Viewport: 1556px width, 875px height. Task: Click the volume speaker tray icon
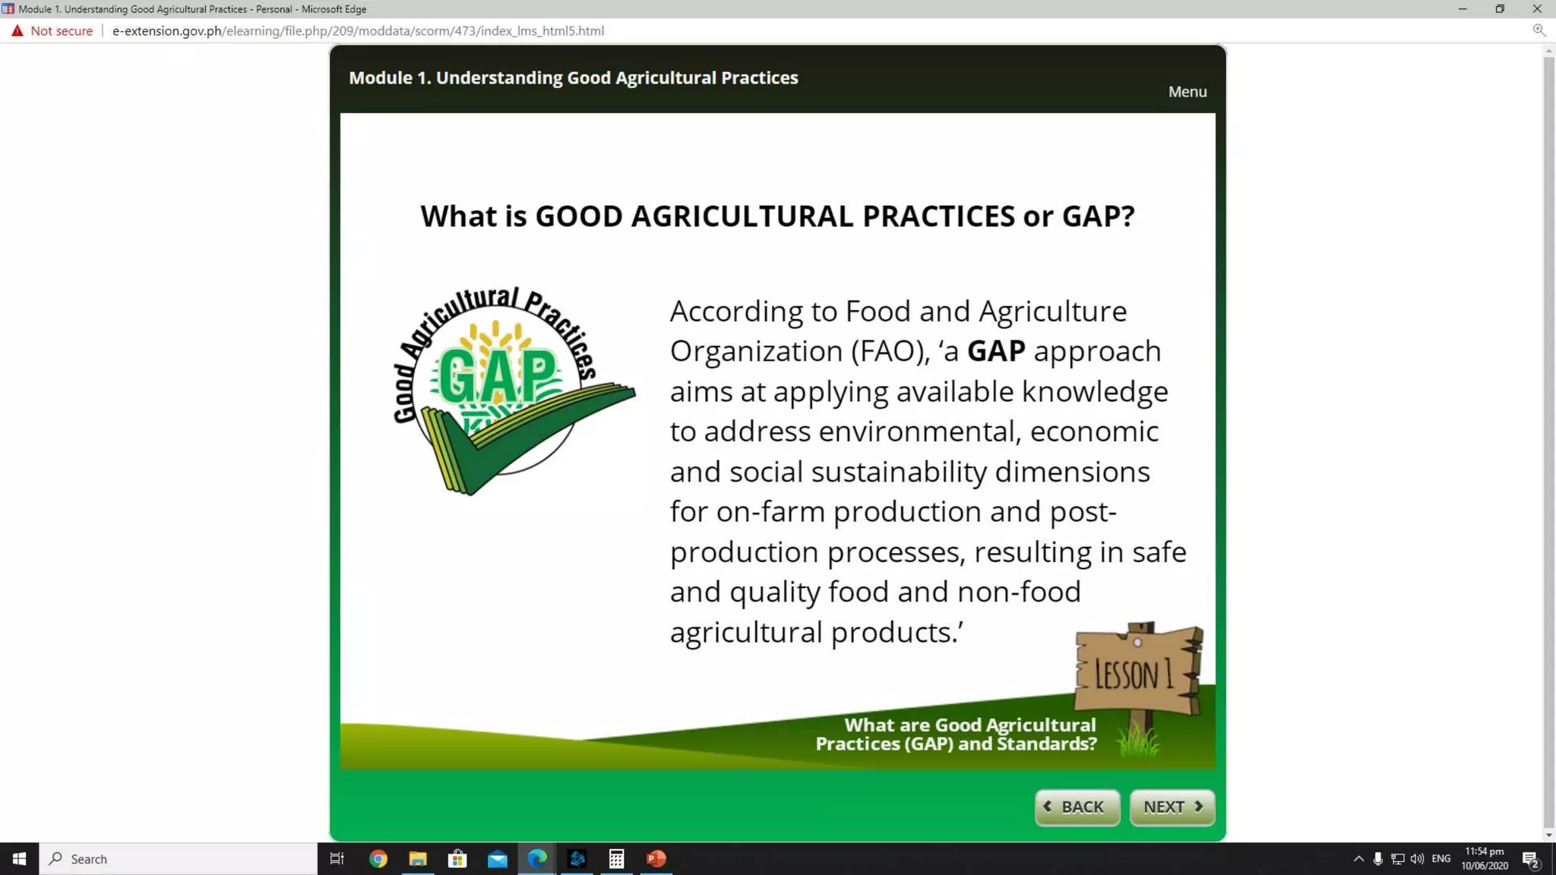pos(1417,859)
